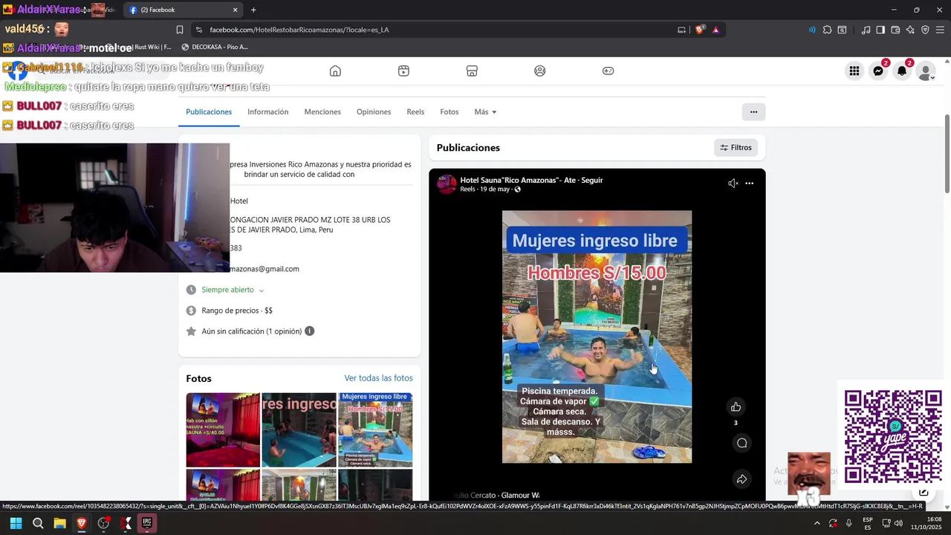Open the blue pool 'res ingreso' photo thumbnail
This screenshot has height=535, width=951.
click(x=299, y=429)
